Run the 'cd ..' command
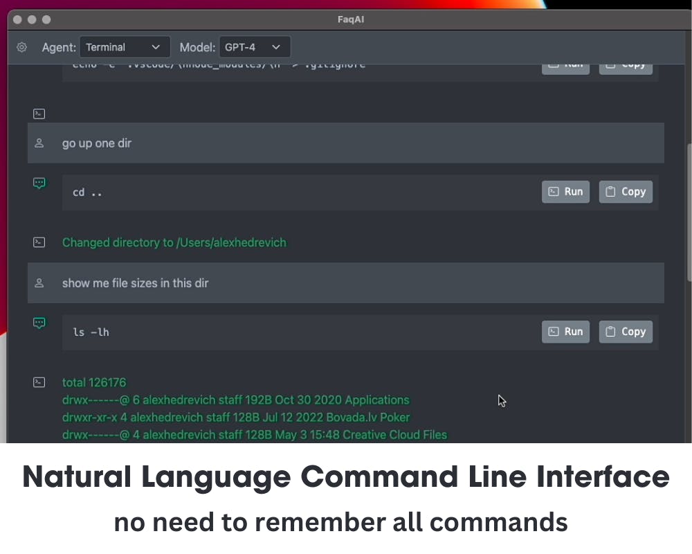Image resolution: width=692 pixels, height=554 pixels. pyautogui.click(x=565, y=192)
